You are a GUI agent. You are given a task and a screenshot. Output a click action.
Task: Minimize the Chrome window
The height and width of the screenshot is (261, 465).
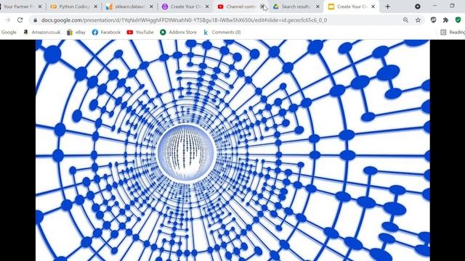[x=435, y=6]
